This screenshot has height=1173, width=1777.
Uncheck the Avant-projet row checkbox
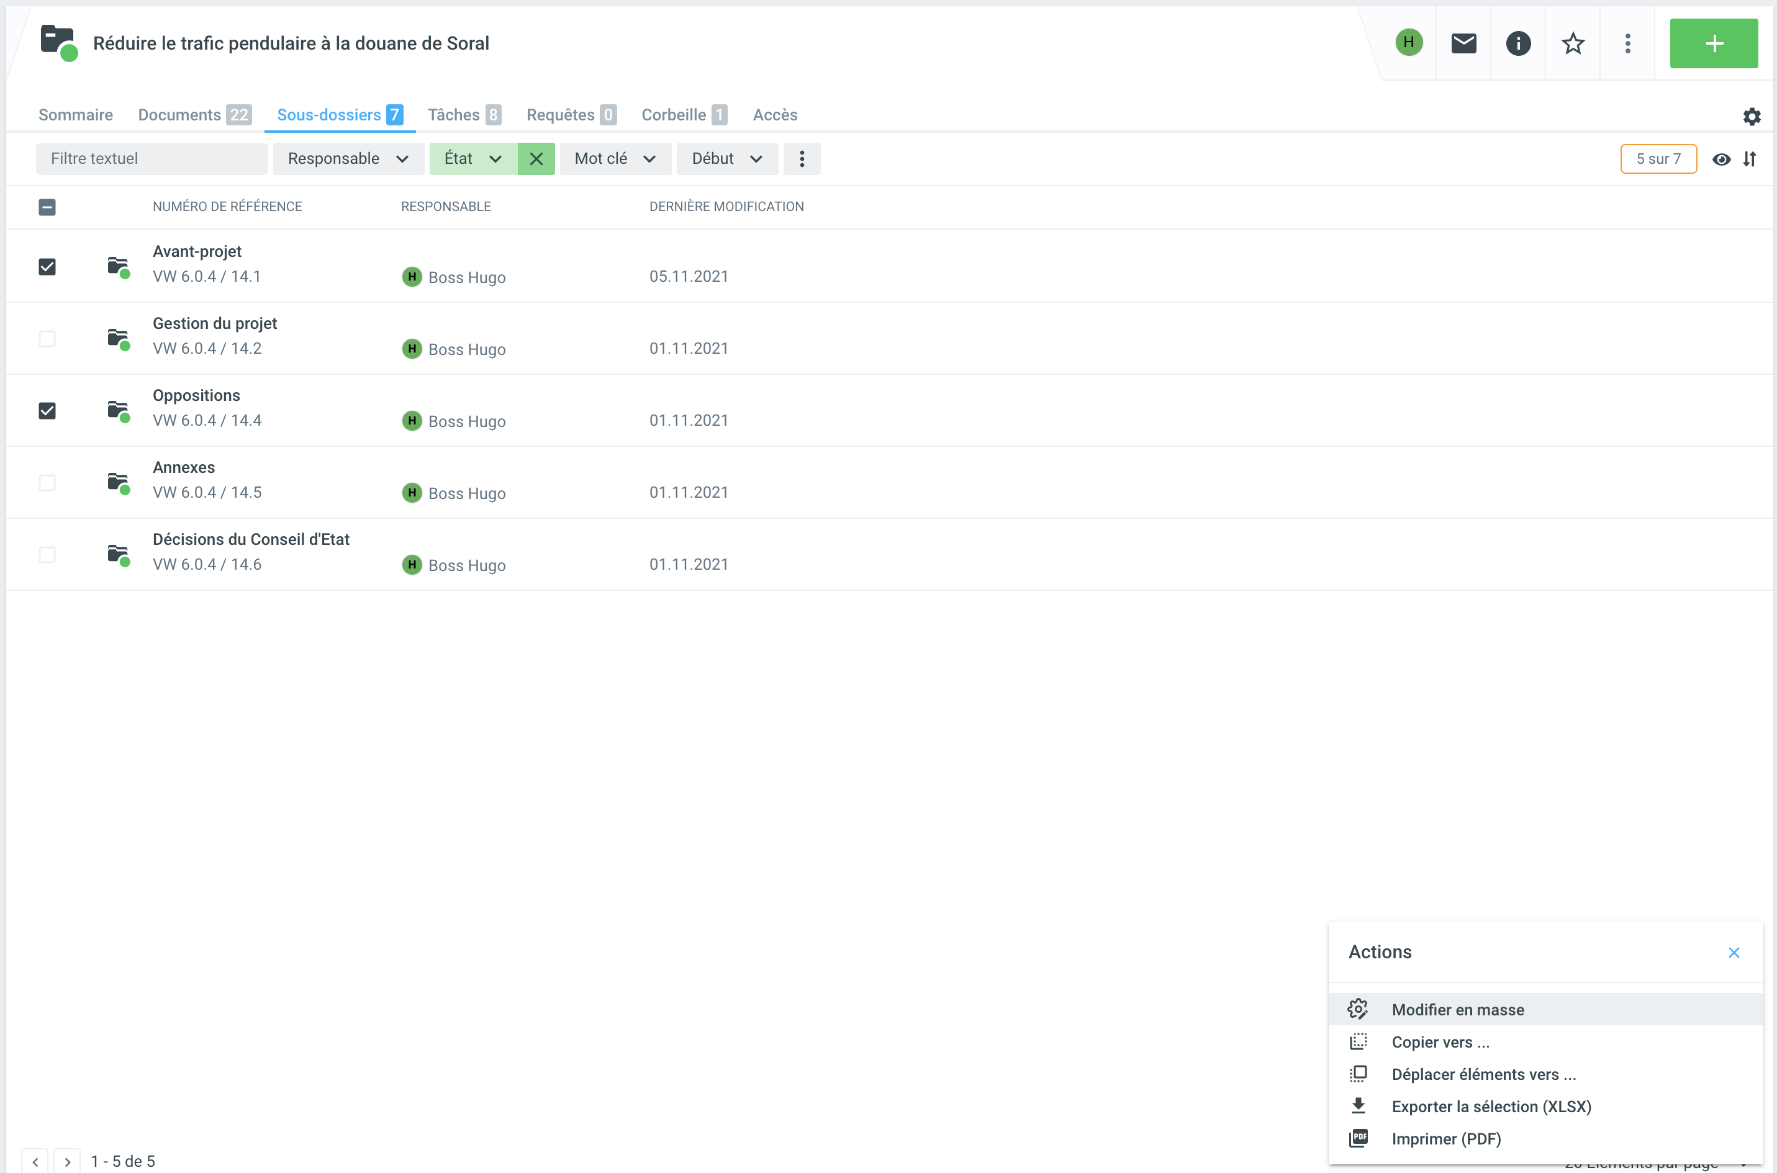[47, 267]
